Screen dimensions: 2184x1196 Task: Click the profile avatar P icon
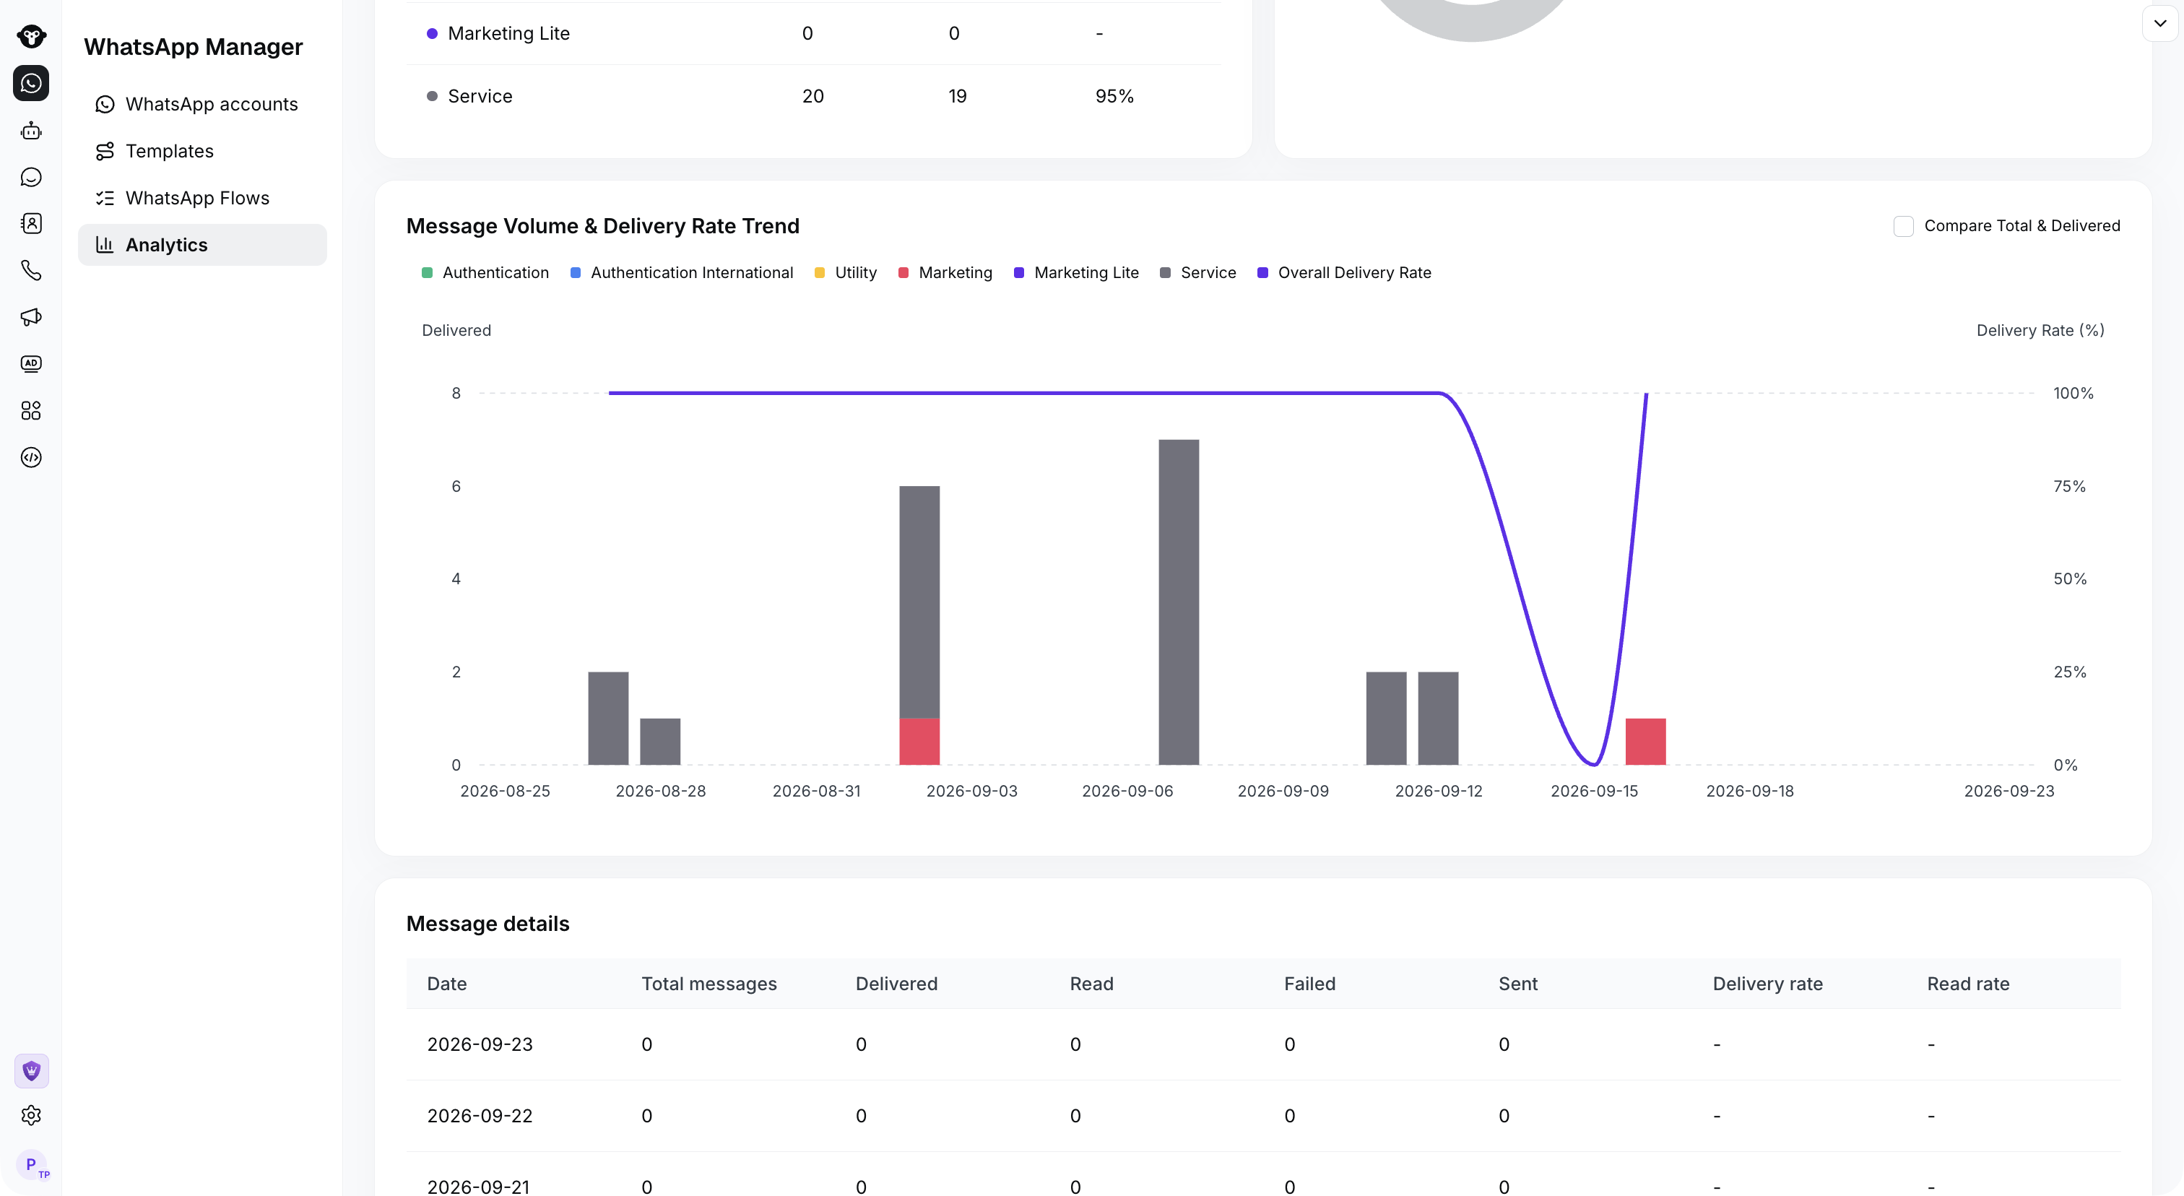(31, 1165)
